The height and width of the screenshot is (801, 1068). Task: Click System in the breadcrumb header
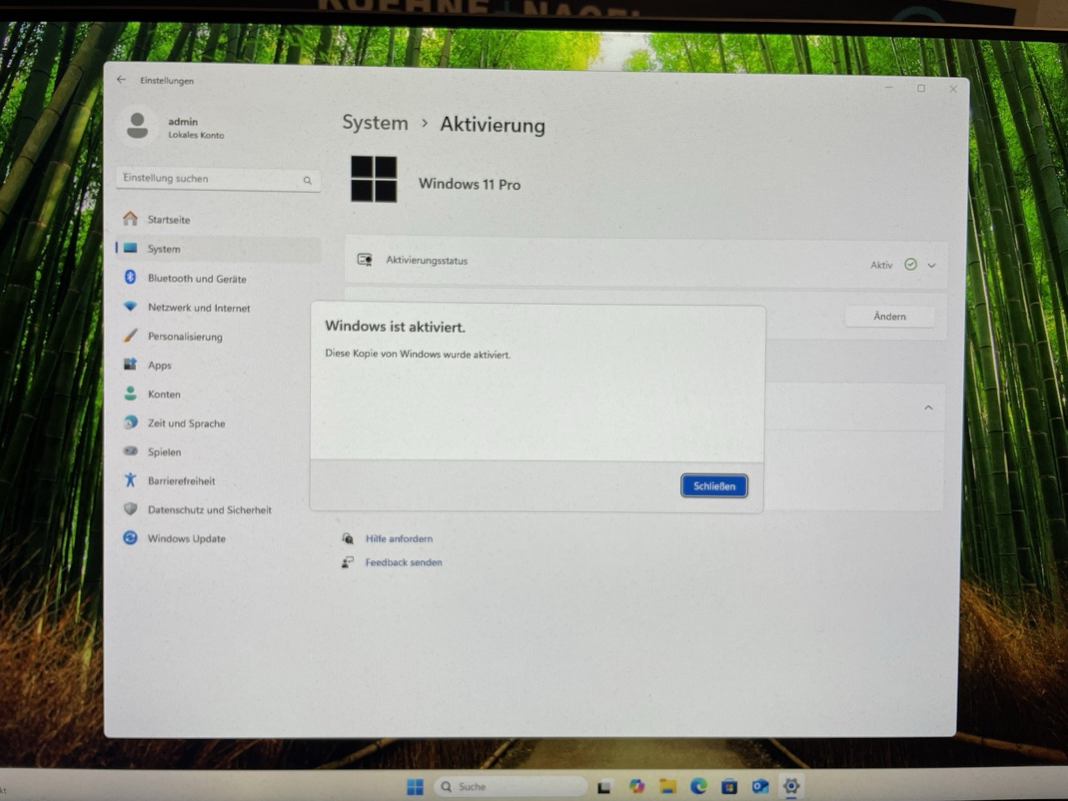(x=375, y=123)
